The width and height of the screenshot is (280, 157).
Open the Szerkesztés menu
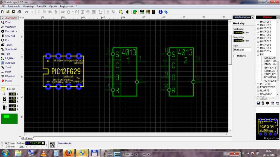(14, 7)
